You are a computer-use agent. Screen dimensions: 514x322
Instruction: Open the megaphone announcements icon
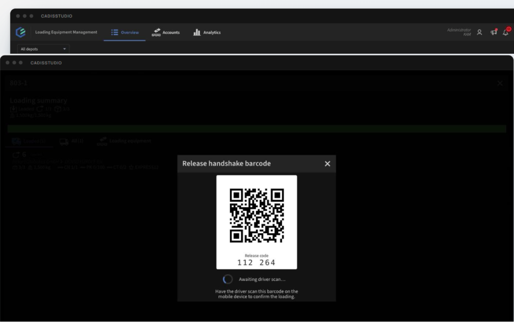494,32
